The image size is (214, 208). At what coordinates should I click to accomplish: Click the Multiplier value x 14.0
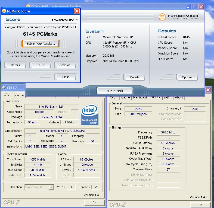click(x=38, y=165)
